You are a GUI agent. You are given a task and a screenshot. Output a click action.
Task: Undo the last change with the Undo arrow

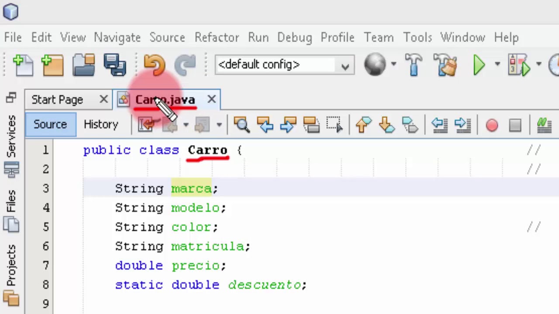pyautogui.click(x=155, y=65)
